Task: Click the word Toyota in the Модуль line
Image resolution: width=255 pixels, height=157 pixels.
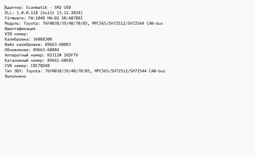Action: 31,24
